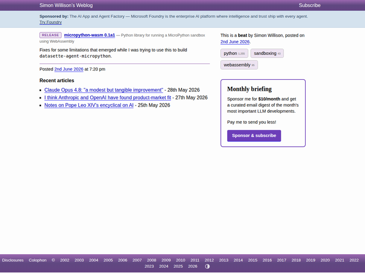Click the RELEASE badge label
Screen dimensions: 365x274
tap(50, 35)
